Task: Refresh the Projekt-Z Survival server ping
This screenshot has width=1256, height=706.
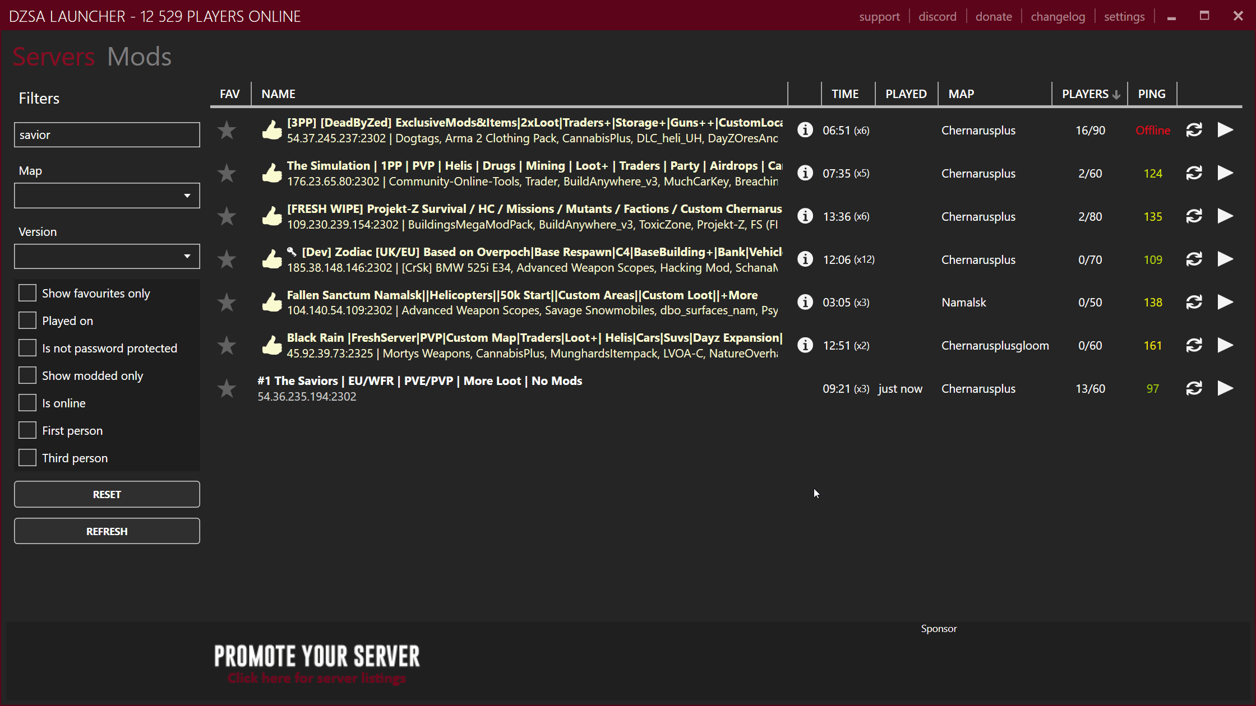Action: (x=1194, y=216)
